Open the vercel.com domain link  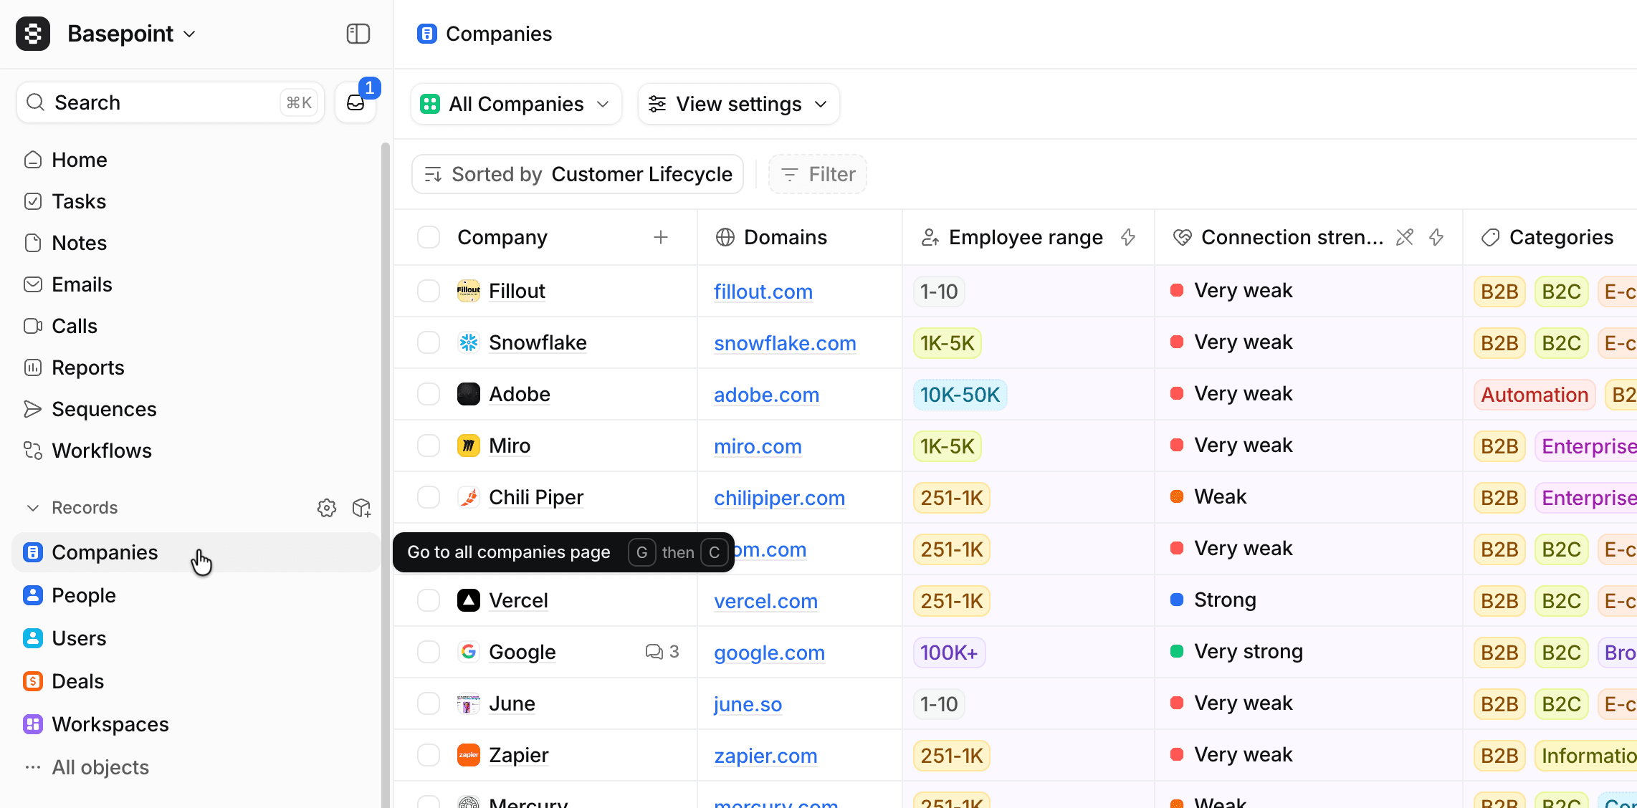(x=765, y=601)
